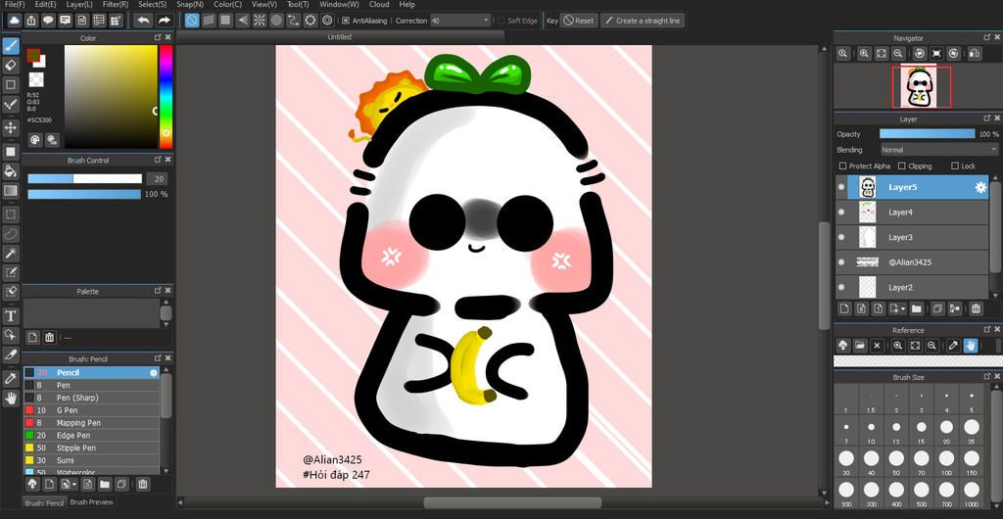The width and height of the screenshot is (1003, 519).
Task: Enable Protect Alpha checkbox
Action: [x=843, y=166]
